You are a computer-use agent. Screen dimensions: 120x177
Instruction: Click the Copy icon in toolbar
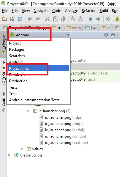pyautogui.click(x=55, y=19)
